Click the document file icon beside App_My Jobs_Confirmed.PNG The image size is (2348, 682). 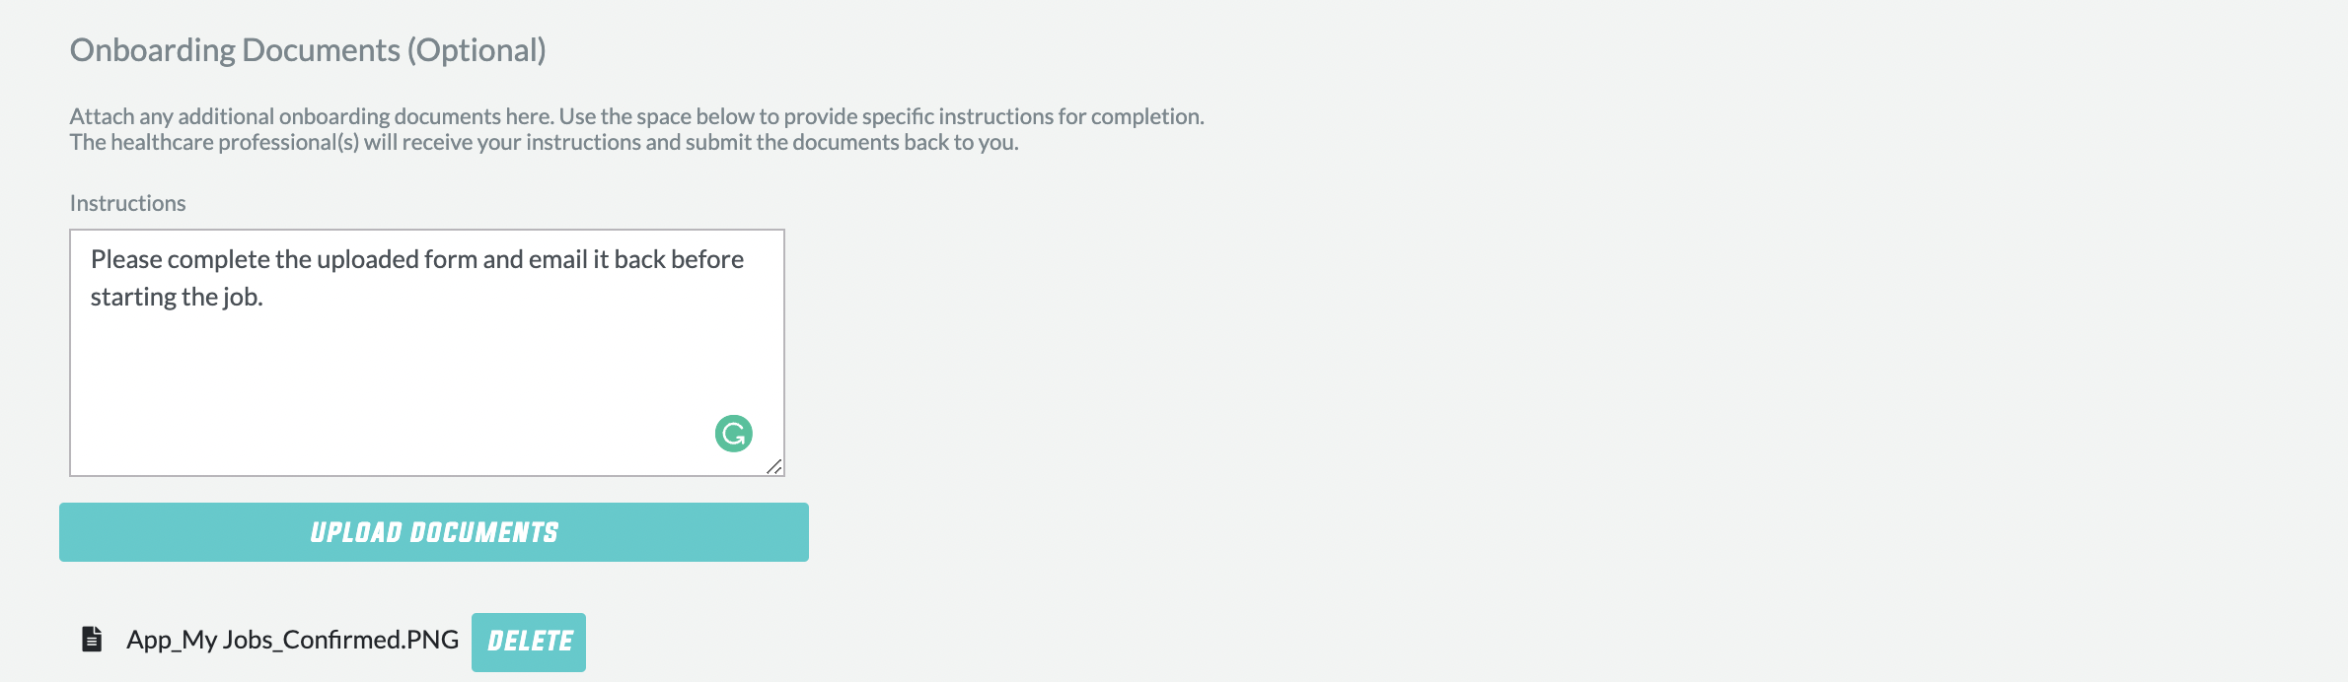[92, 640]
